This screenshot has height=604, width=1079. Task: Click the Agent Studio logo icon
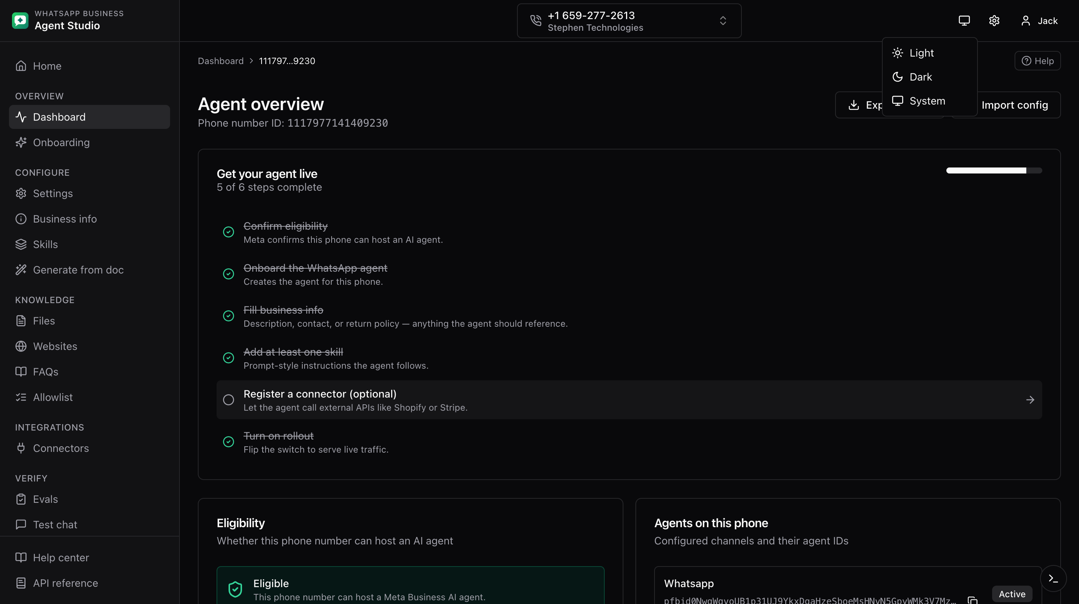click(x=20, y=20)
